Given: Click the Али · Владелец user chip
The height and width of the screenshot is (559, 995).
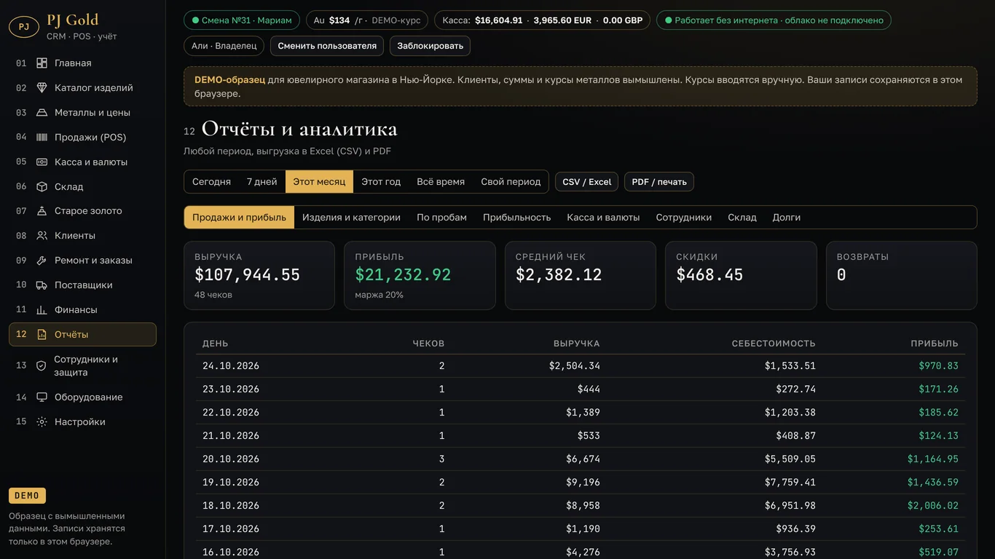Looking at the screenshot, I should (224, 46).
